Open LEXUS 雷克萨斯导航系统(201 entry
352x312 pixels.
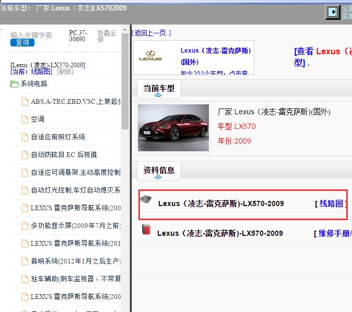click(x=76, y=243)
